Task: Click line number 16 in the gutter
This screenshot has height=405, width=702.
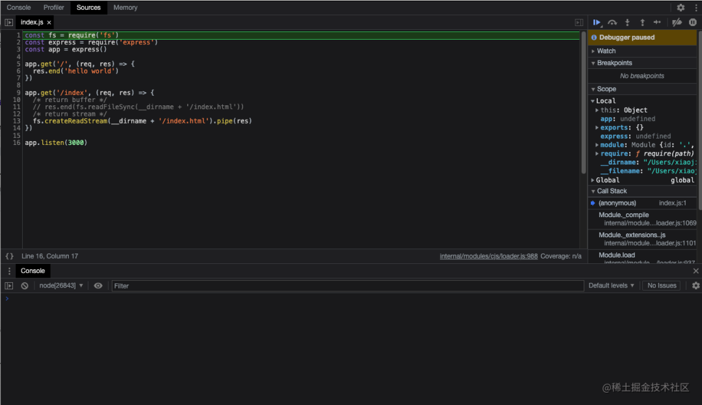Action: pos(16,142)
